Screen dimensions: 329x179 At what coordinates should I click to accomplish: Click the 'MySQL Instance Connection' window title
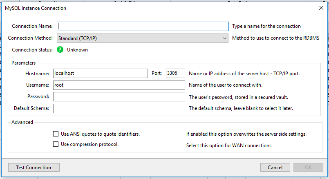pyautogui.click(x=36, y=8)
